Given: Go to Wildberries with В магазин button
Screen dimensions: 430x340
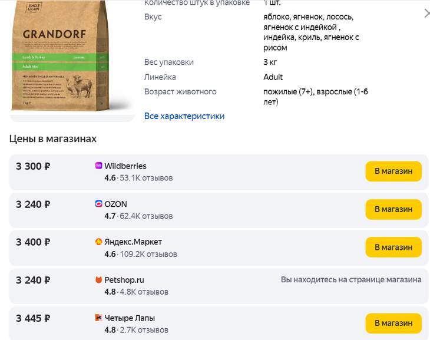Looking at the screenshot, I should 393,171.
